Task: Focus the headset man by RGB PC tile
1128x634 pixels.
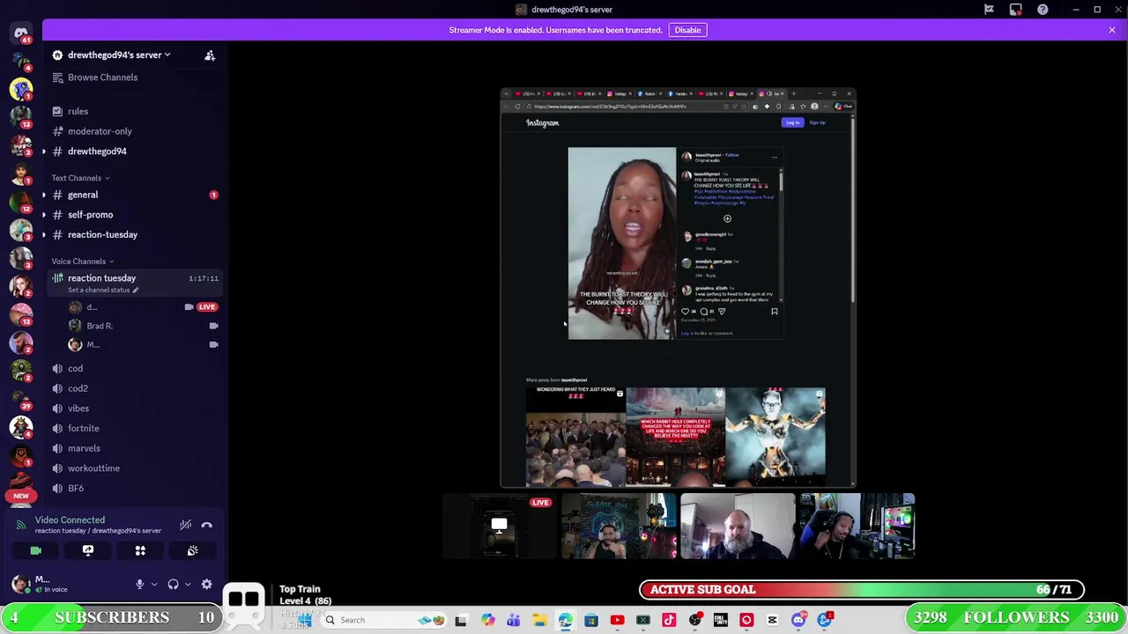Action: point(857,527)
